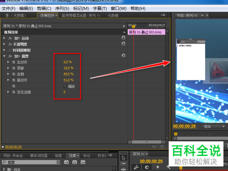
Task: Click the effect controls horizontal zoom scrollbar
Action: pos(146,142)
